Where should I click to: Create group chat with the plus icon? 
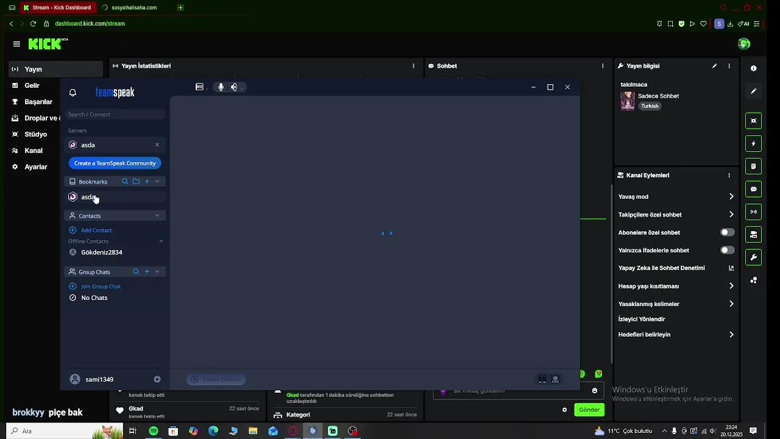point(147,272)
